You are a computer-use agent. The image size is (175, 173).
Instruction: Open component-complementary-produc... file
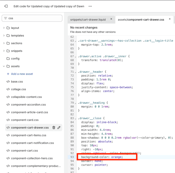tap(36, 166)
